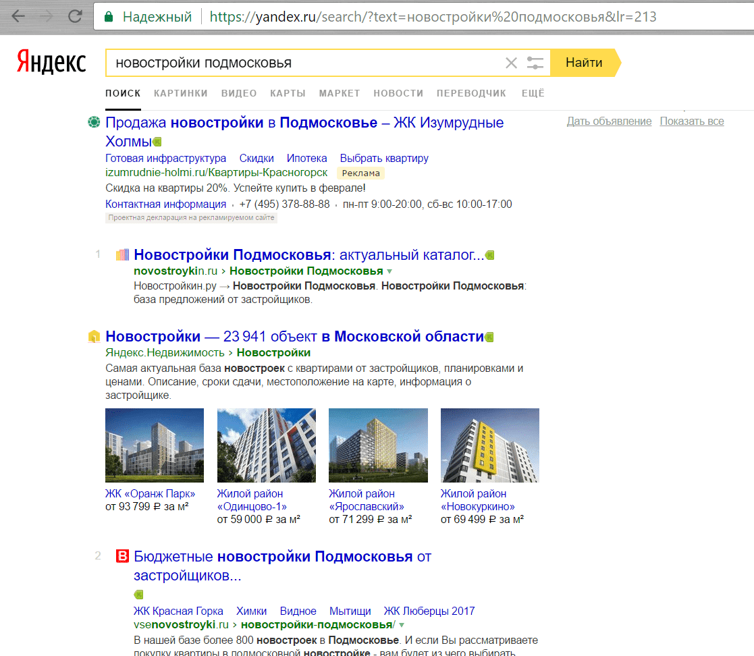Viewport: 754px width, 656px height.
Task: Open Контактная информация link
Action: click(x=165, y=204)
